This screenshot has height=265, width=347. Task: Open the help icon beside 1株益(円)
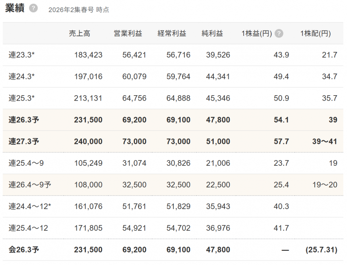click(x=279, y=34)
